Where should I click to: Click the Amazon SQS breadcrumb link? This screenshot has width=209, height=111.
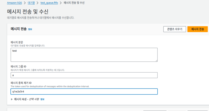(x=16, y=3)
